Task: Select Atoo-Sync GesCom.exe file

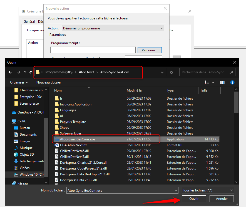Action: (x=136, y=139)
